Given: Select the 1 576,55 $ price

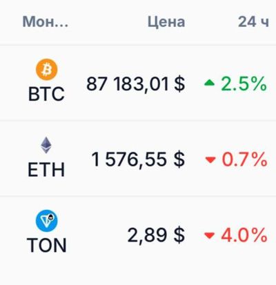Looking at the screenshot, I should [138, 159].
